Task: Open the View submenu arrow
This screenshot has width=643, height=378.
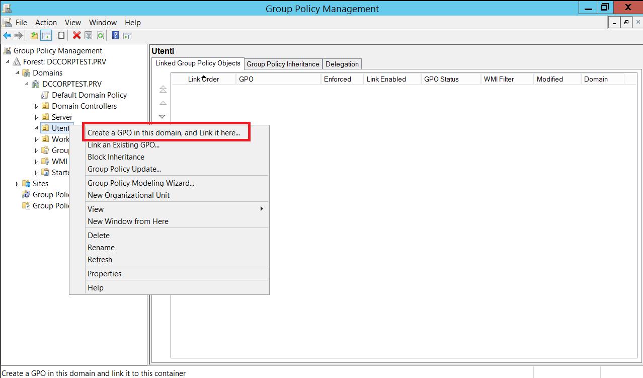Action: pyautogui.click(x=262, y=208)
